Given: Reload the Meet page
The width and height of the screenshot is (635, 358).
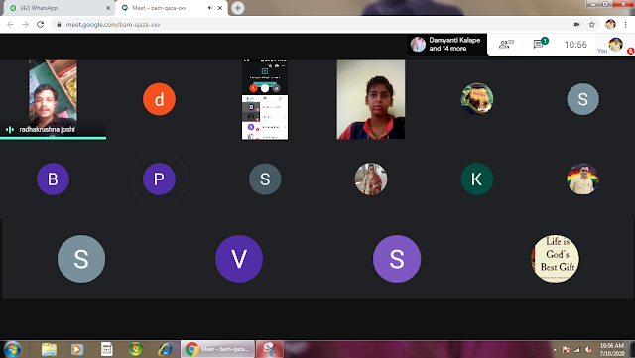Looking at the screenshot, I should (x=40, y=25).
